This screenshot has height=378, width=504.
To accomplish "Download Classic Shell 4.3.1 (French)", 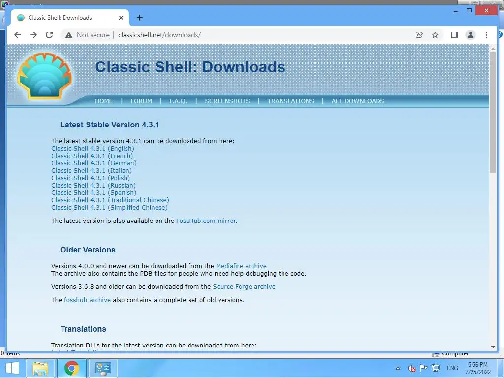I will coord(92,156).
